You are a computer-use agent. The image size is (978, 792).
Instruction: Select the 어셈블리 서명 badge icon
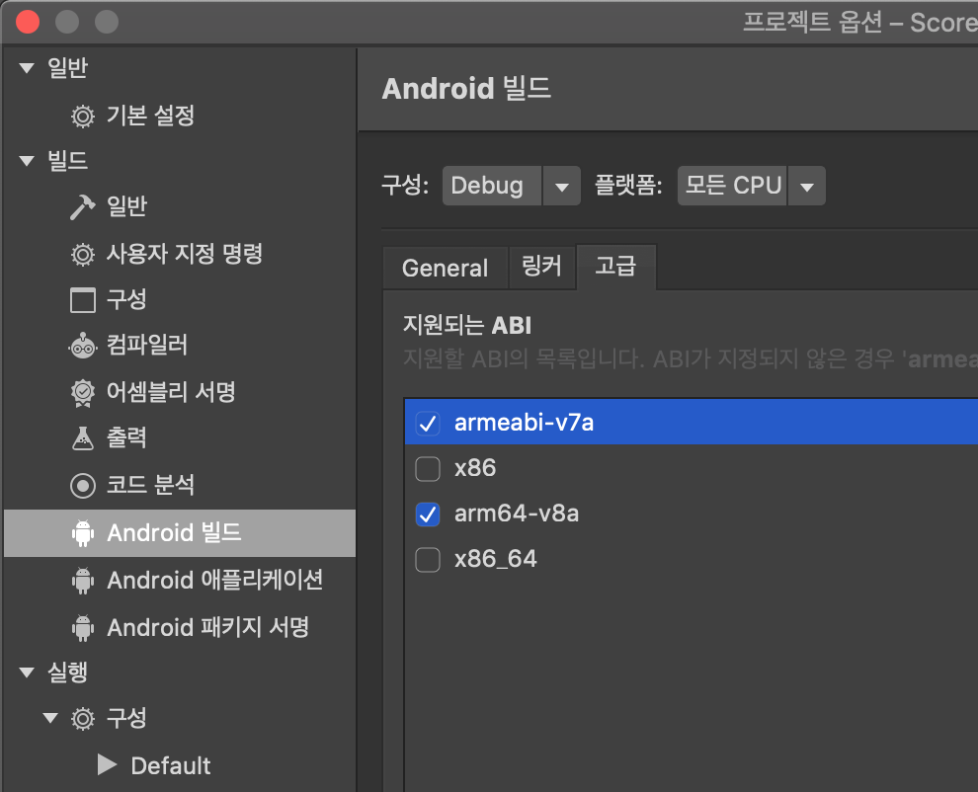coord(83,392)
